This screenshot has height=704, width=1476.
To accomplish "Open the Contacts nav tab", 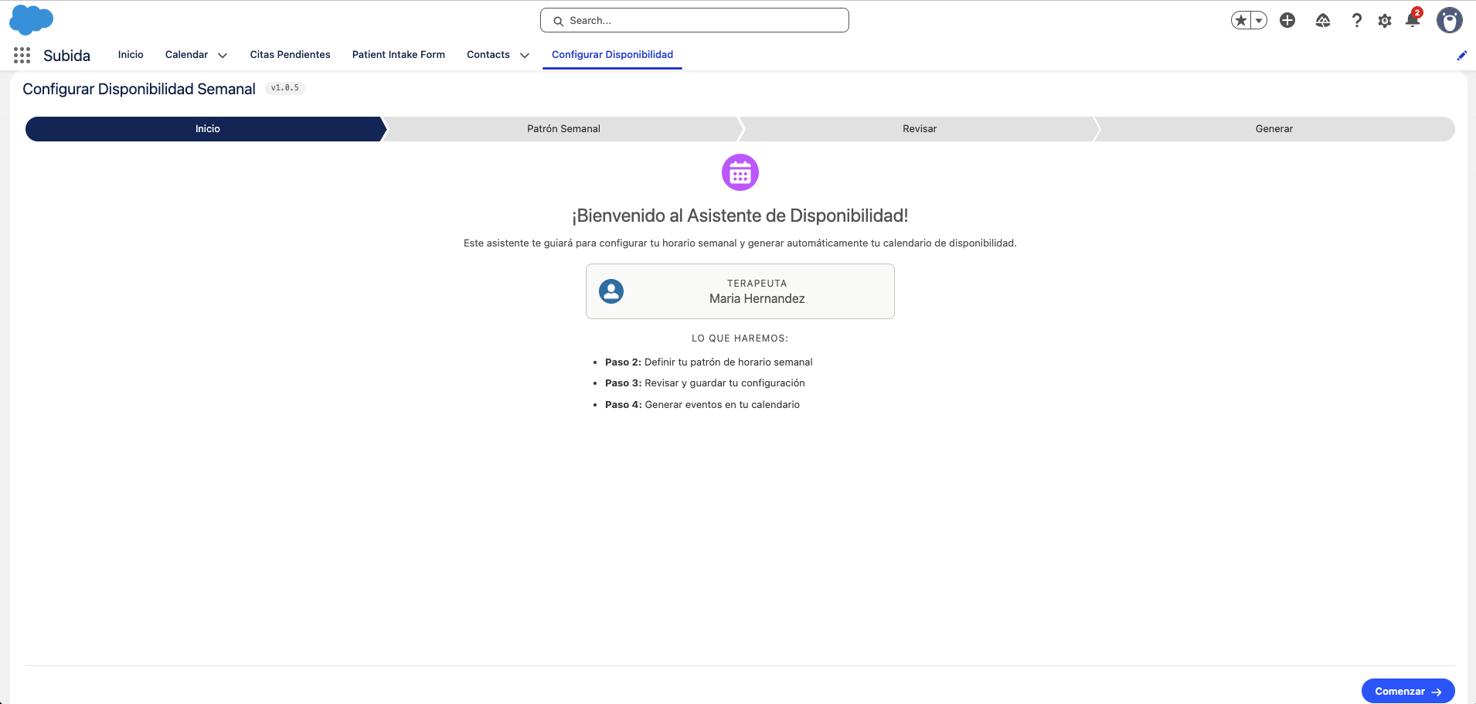I will pyautogui.click(x=488, y=54).
